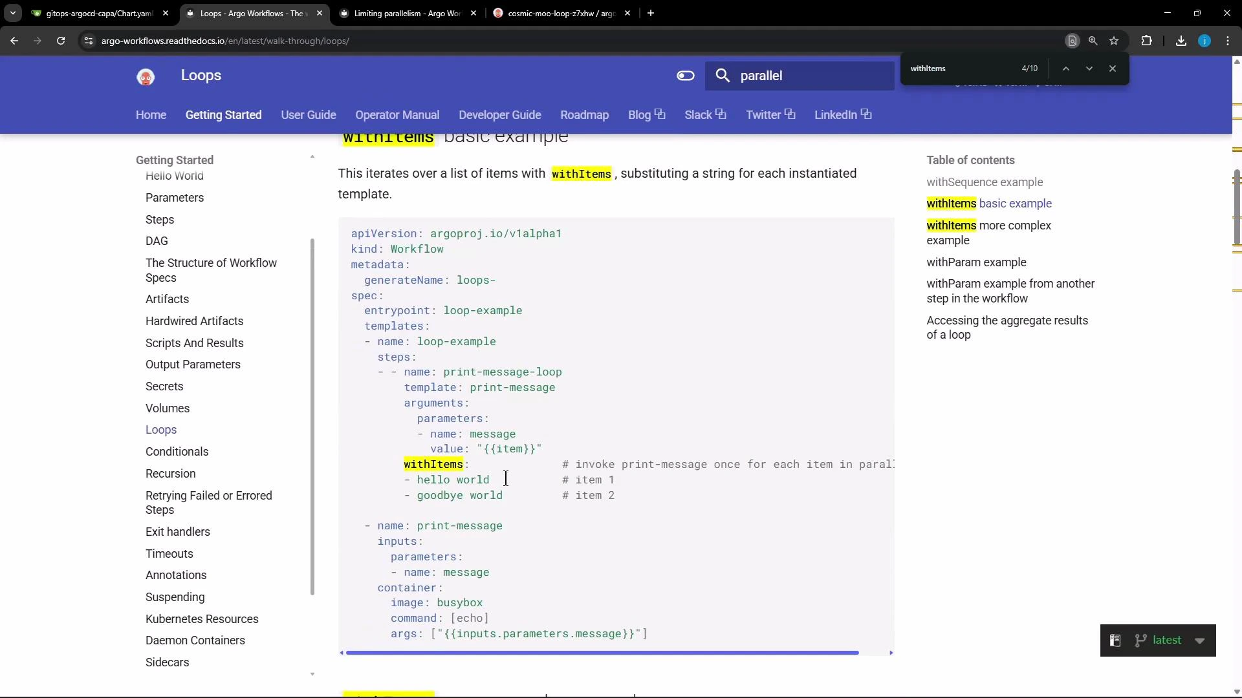This screenshot has height=698, width=1242.
Task: Reload the current page
Action: (61, 41)
